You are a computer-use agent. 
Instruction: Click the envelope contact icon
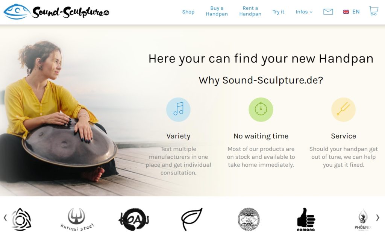pos(328,12)
